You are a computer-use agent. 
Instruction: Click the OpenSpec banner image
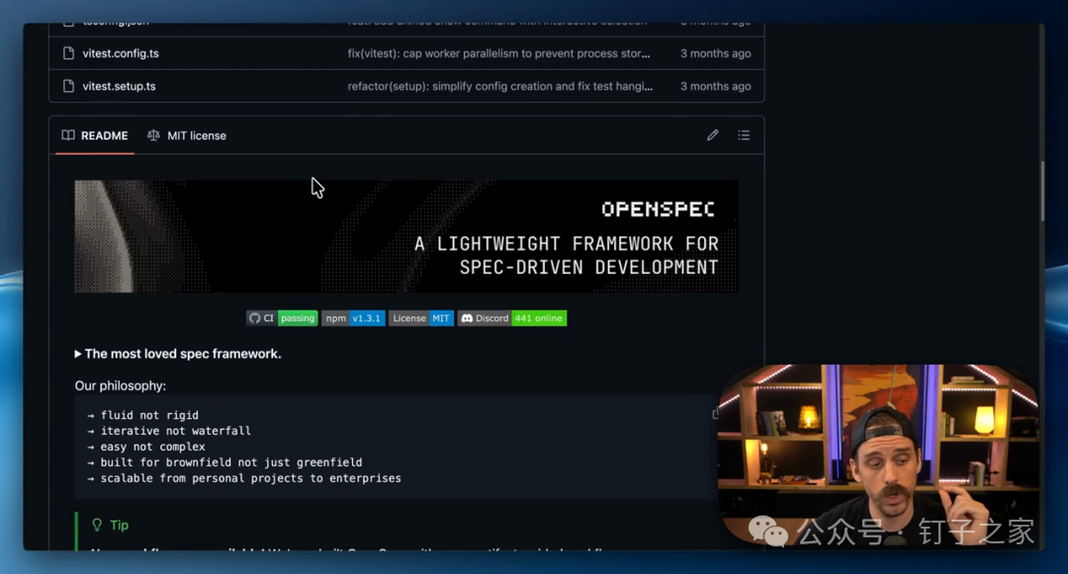406,236
